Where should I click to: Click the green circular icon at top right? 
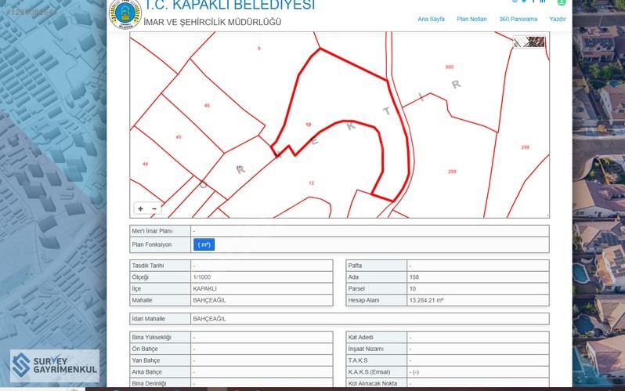pos(561,2)
